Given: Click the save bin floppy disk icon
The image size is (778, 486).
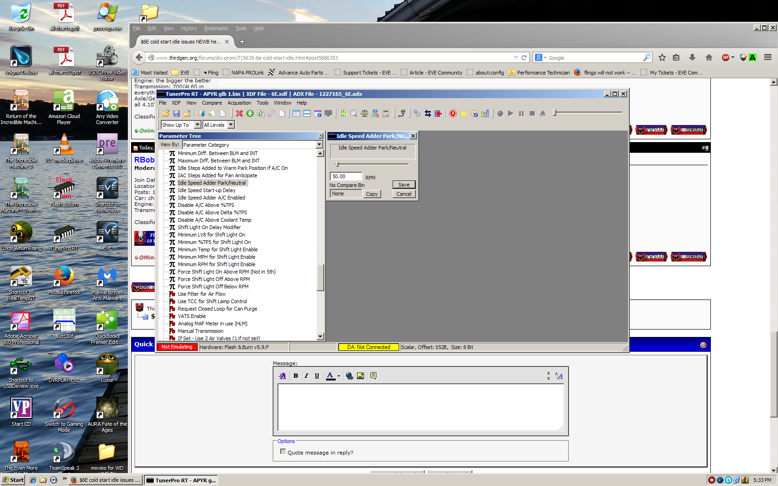Looking at the screenshot, I should 176,113.
